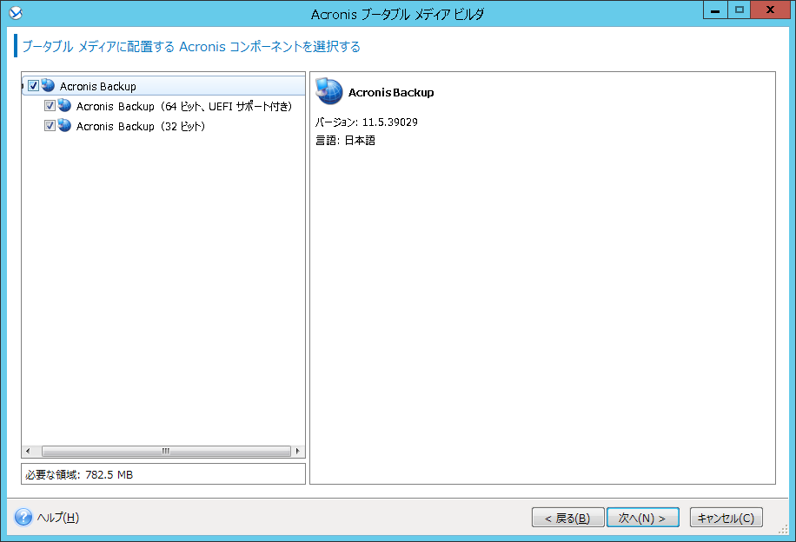Click the right scroll arrow of component tree
796x542 pixels.
coord(298,451)
